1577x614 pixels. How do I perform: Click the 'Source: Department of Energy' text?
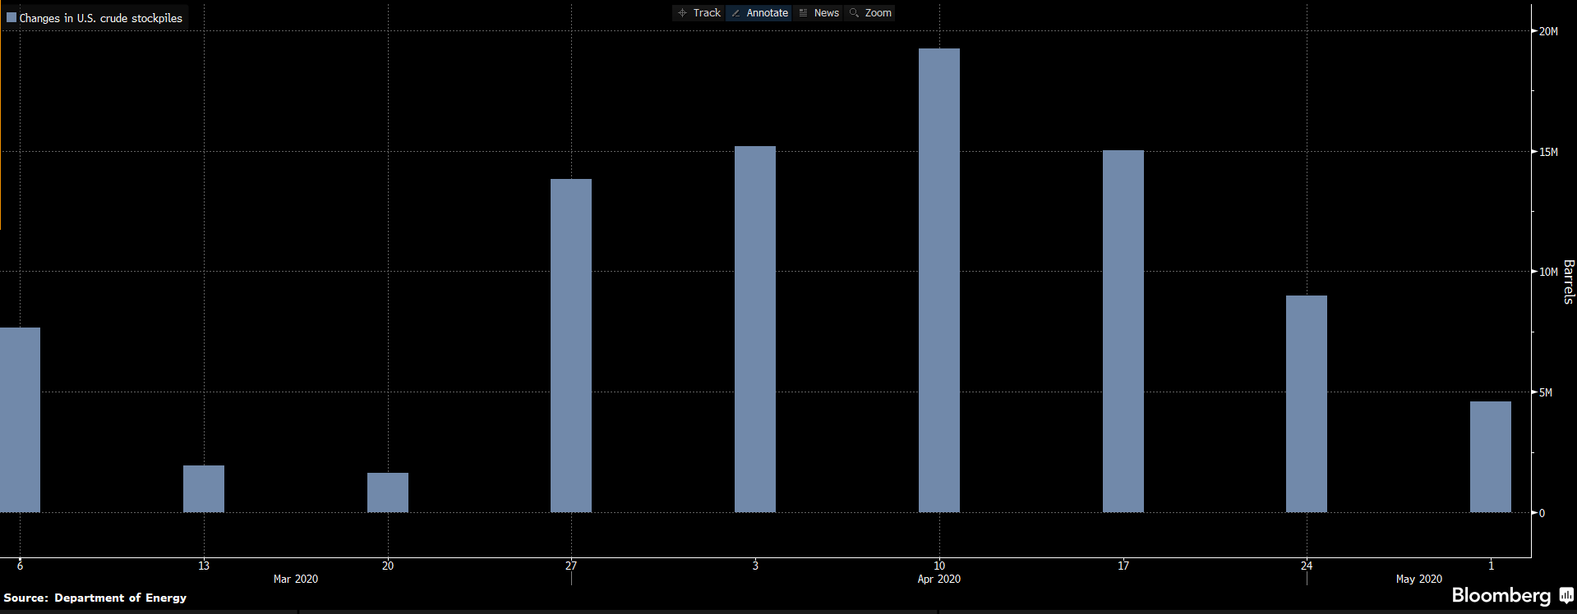[x=95, y=598]
